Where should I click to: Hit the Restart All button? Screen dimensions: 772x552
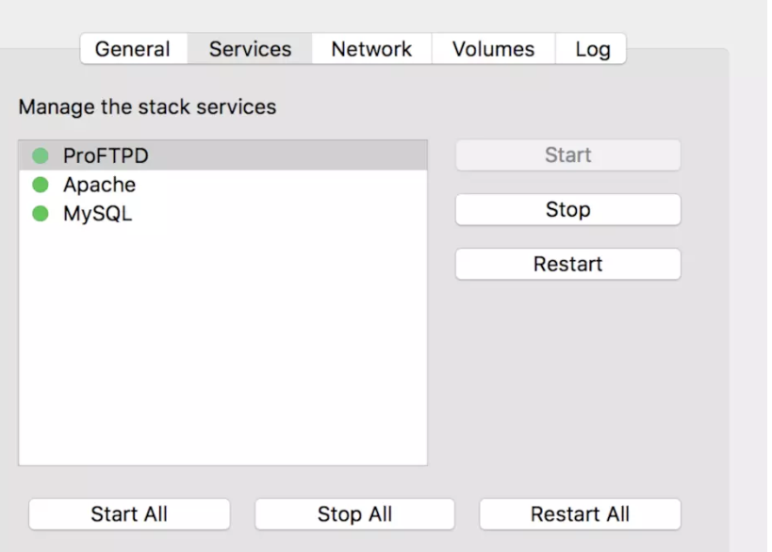coord(580,514)
